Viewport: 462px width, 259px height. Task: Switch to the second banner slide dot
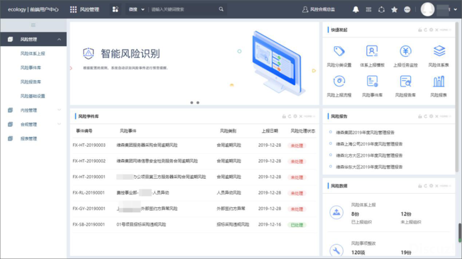[198, 103]
